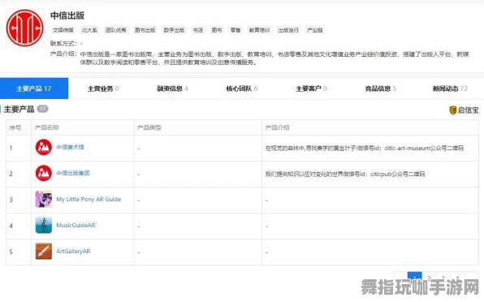484x302 pixels.
Task: Click the red CITIC company logo
Action: point(25,28)
